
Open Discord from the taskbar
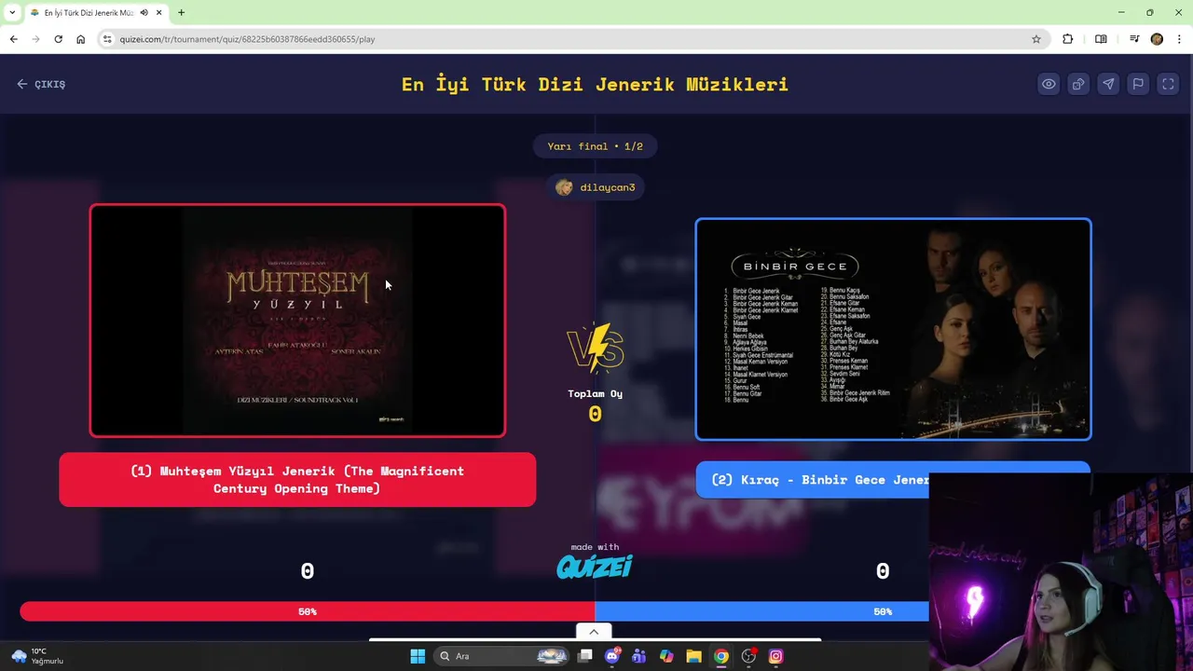coord(612,656)
